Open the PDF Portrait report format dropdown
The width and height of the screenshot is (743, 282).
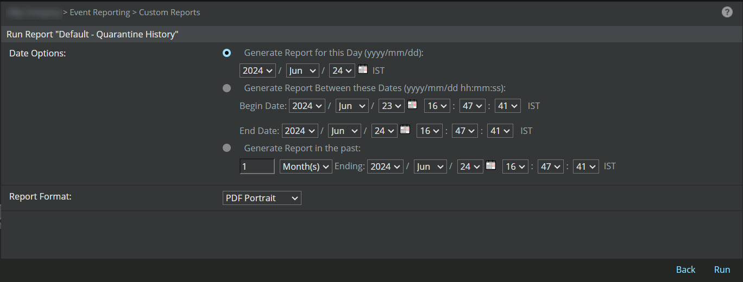tap(262, 198)
